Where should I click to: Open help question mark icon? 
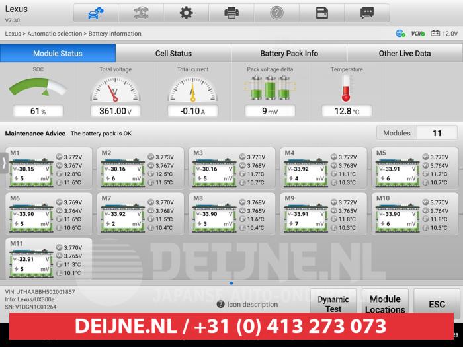276,13
